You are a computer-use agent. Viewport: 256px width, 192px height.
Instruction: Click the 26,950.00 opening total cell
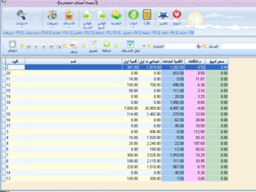(150, 108)
